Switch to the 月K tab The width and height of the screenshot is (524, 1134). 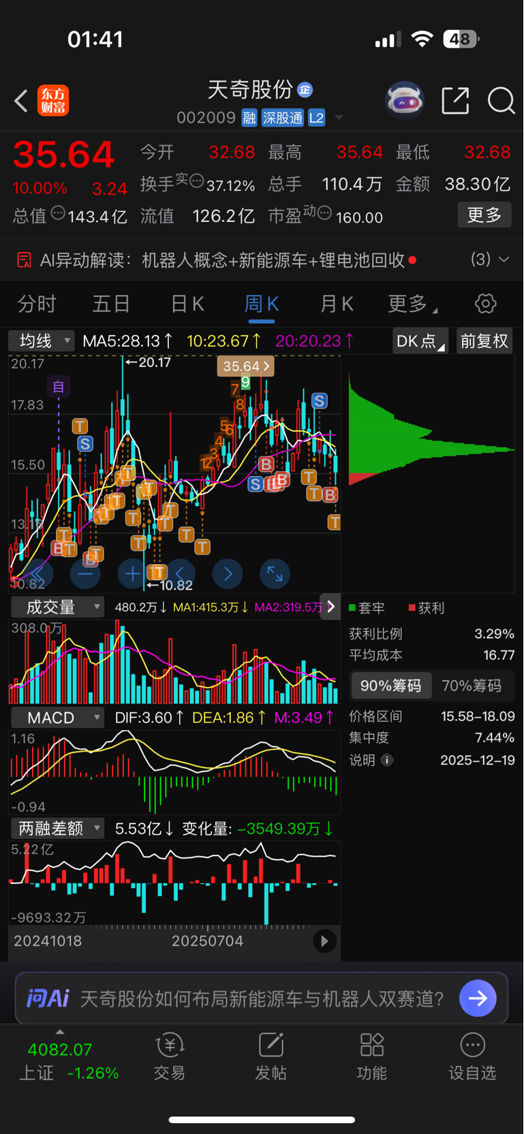(x=337, y=304)
